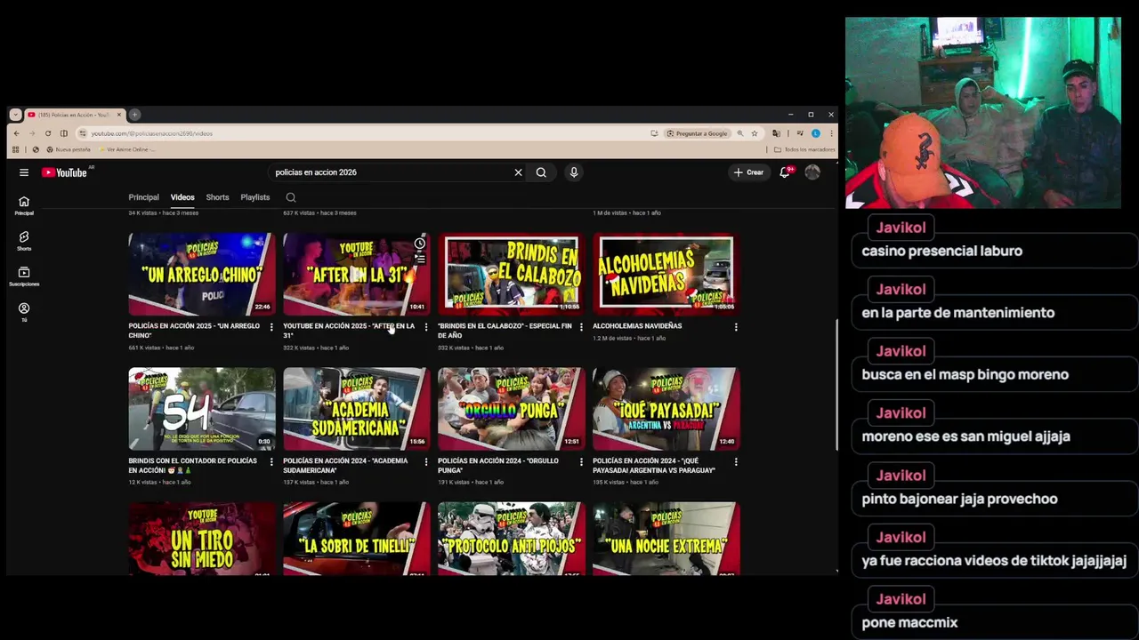
Task: Clear the search box with the X
Action: [x=518, y=172]
